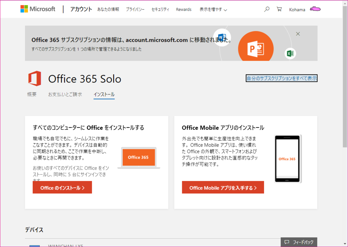The width and height of the screenshot is (348, 247).
Task: Switch to the 概要 tab
Action: [32, 94]
